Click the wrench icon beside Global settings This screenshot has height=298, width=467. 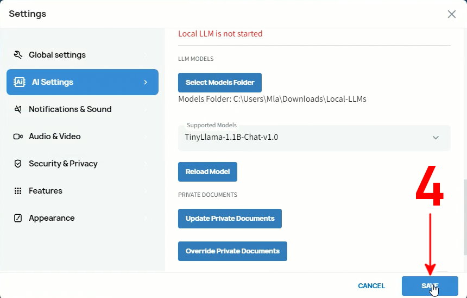[18, 55]
